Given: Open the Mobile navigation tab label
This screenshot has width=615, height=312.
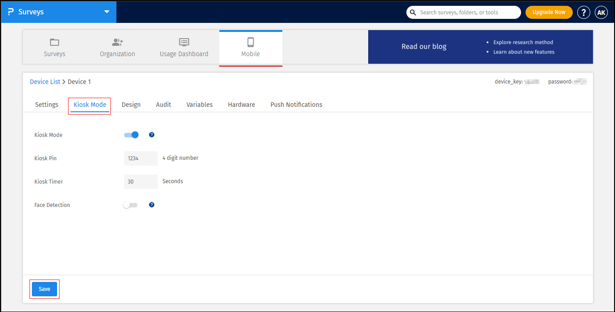Looking at the screenshot, I should pyautogui.click(x=250, y=54).
